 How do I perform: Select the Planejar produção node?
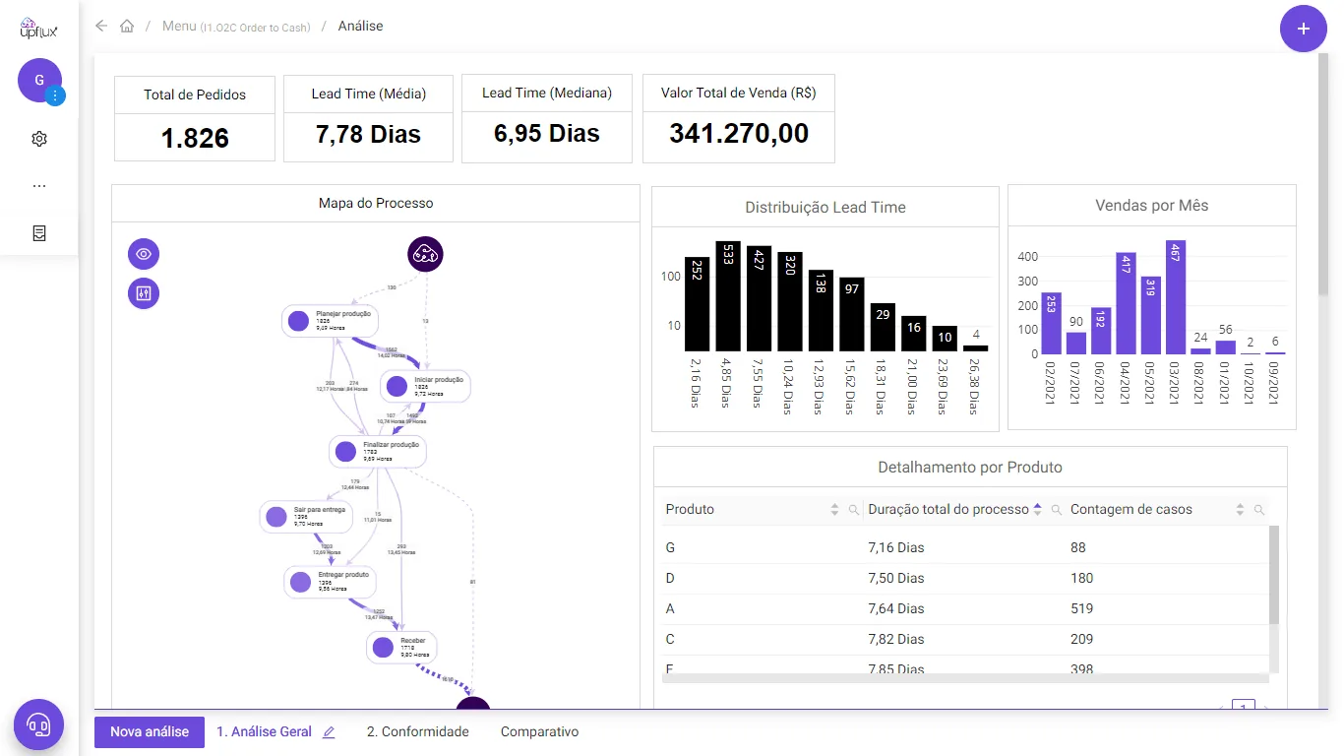(x=331, y=321)
